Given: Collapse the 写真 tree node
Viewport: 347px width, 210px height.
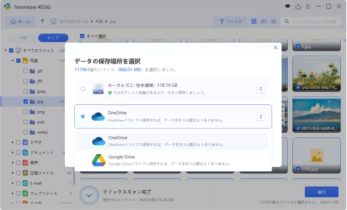Looking at the screenshot, I should (13, 61).
